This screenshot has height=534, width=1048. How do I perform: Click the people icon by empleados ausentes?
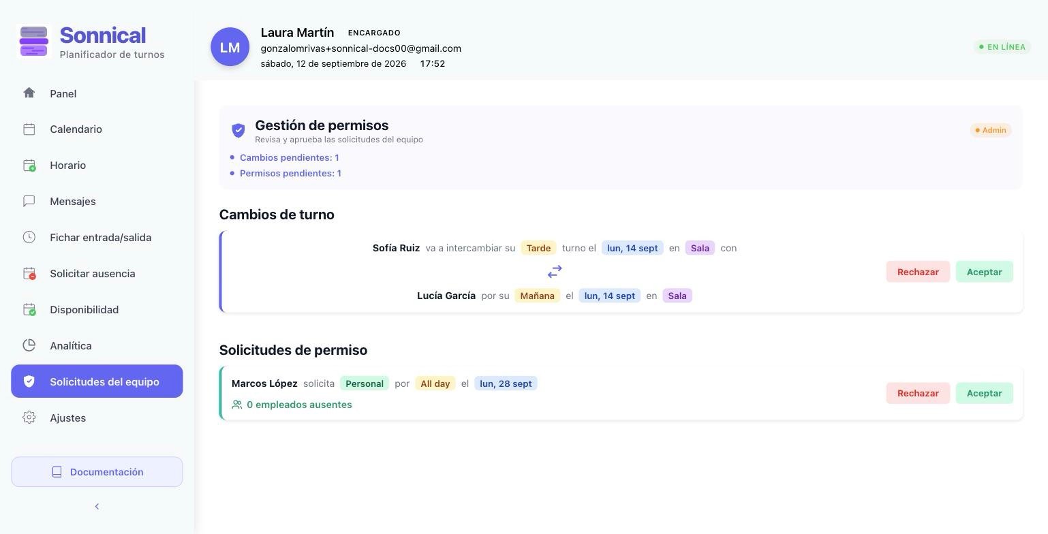tap(237, 405)
